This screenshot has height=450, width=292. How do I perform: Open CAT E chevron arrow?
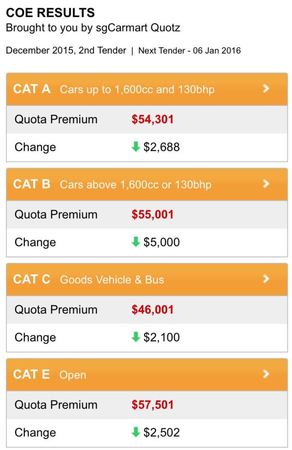pyautogui.click(x=266, y=374)
